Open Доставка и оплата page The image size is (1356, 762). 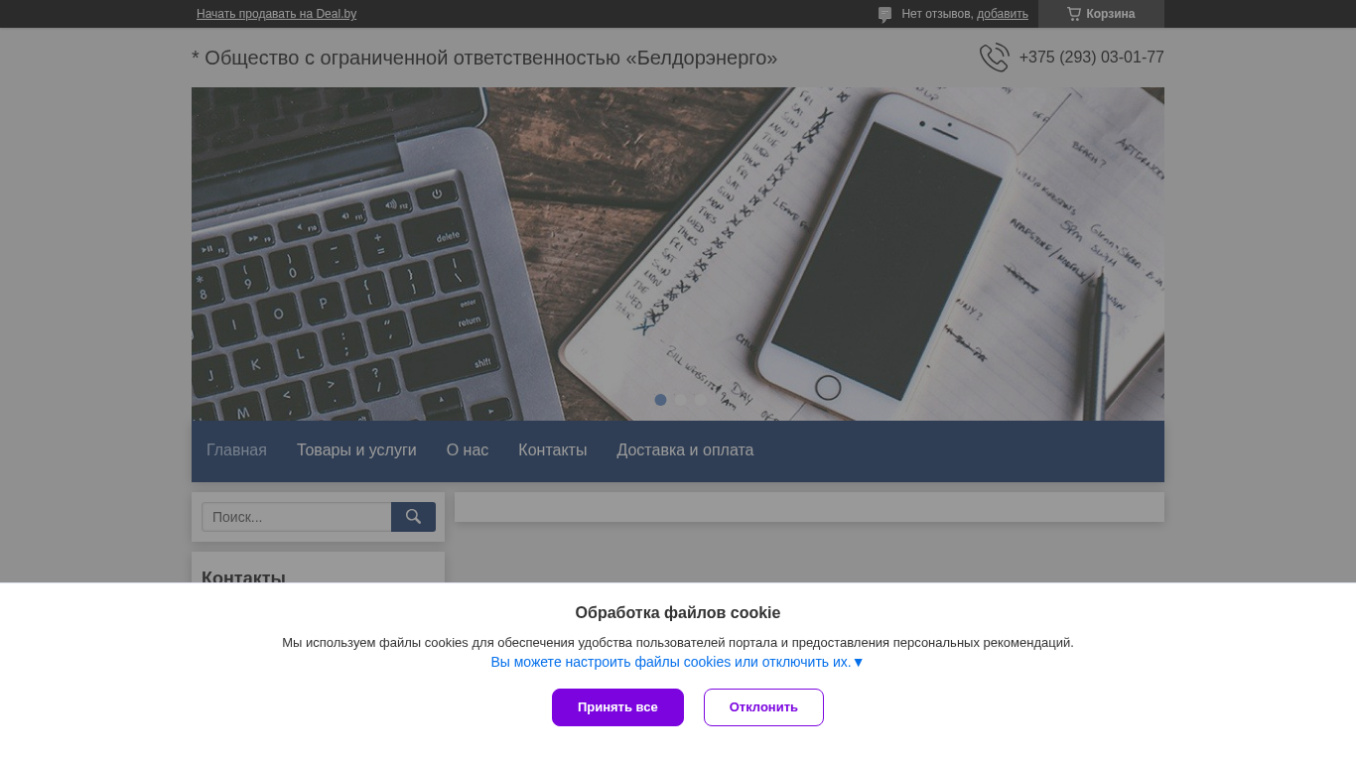pos(685,450)
